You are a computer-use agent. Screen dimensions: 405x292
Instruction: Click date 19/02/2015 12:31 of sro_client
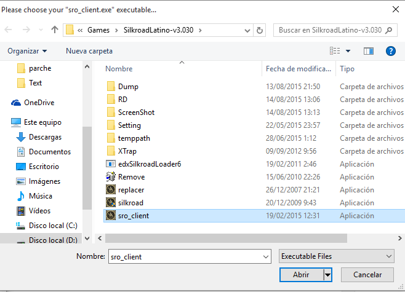(292, 216)
